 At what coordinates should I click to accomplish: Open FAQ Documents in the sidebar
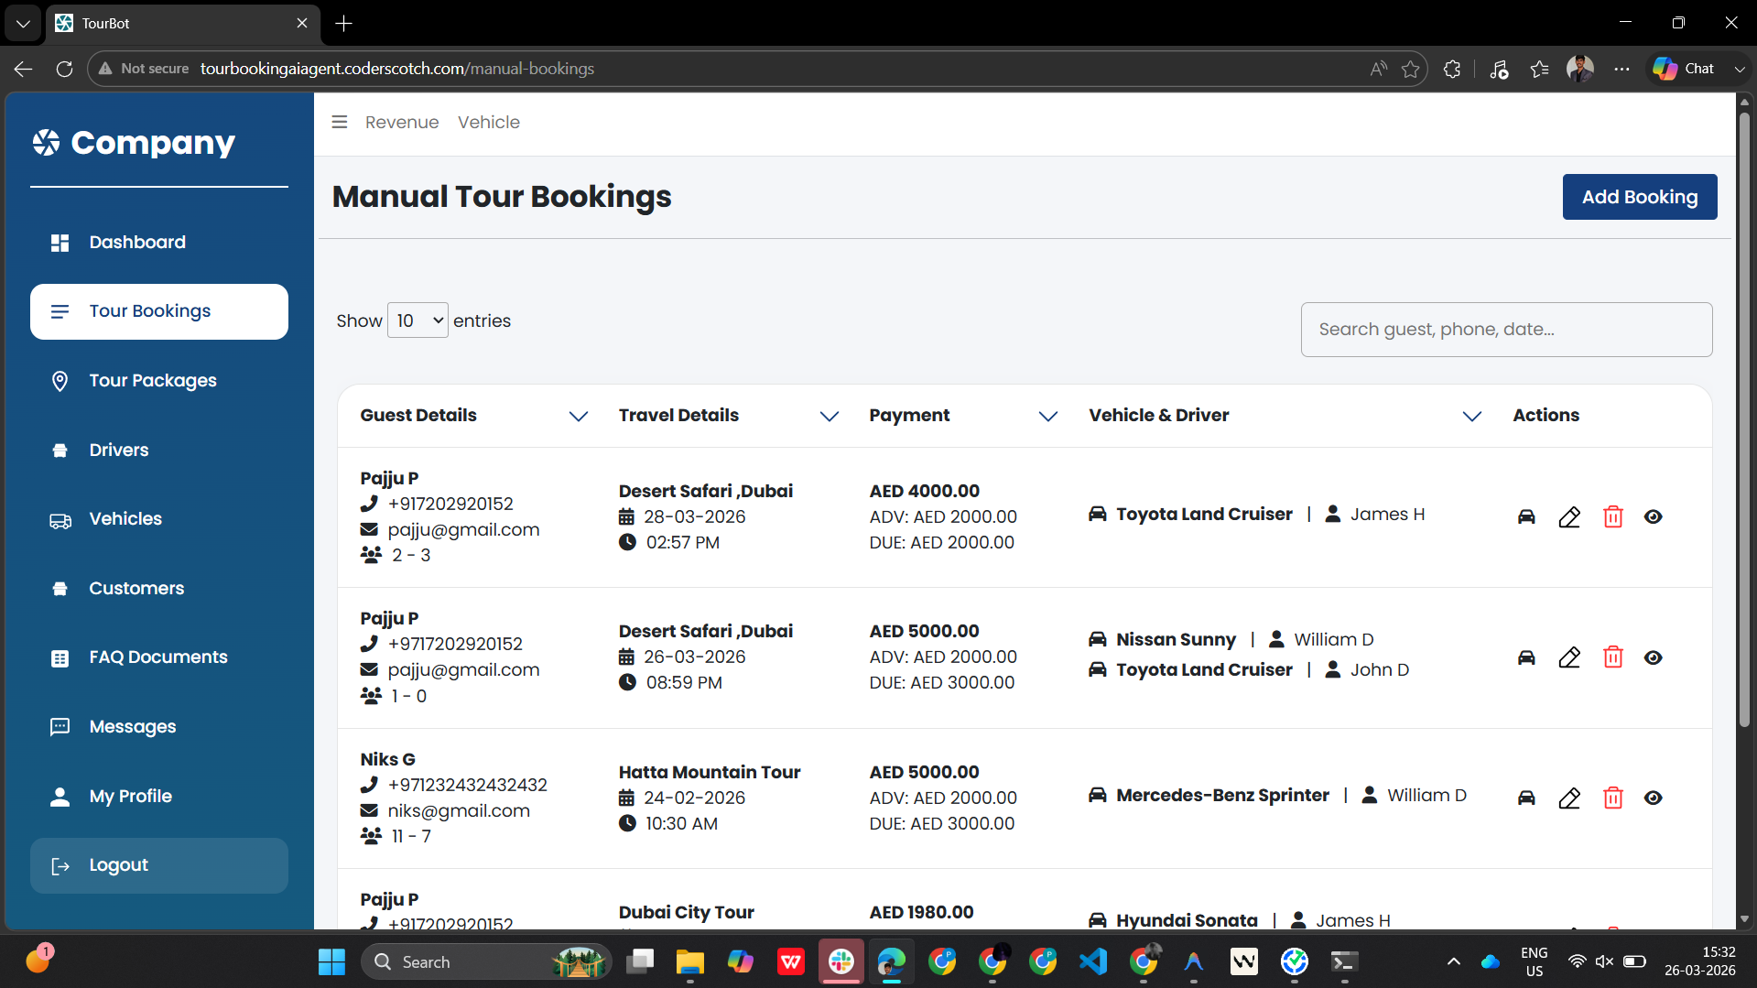tap(159, 657)
